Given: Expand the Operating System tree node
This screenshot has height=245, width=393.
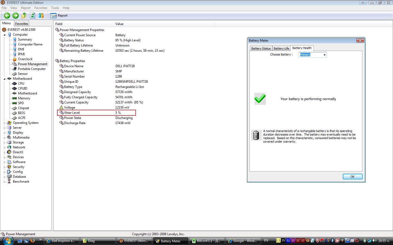Looking at the screenshot, I should 5,123.
